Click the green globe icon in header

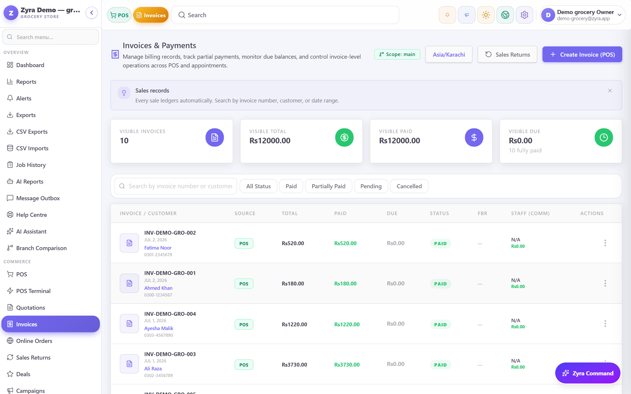pyautogui.click(x=505, y=15)
